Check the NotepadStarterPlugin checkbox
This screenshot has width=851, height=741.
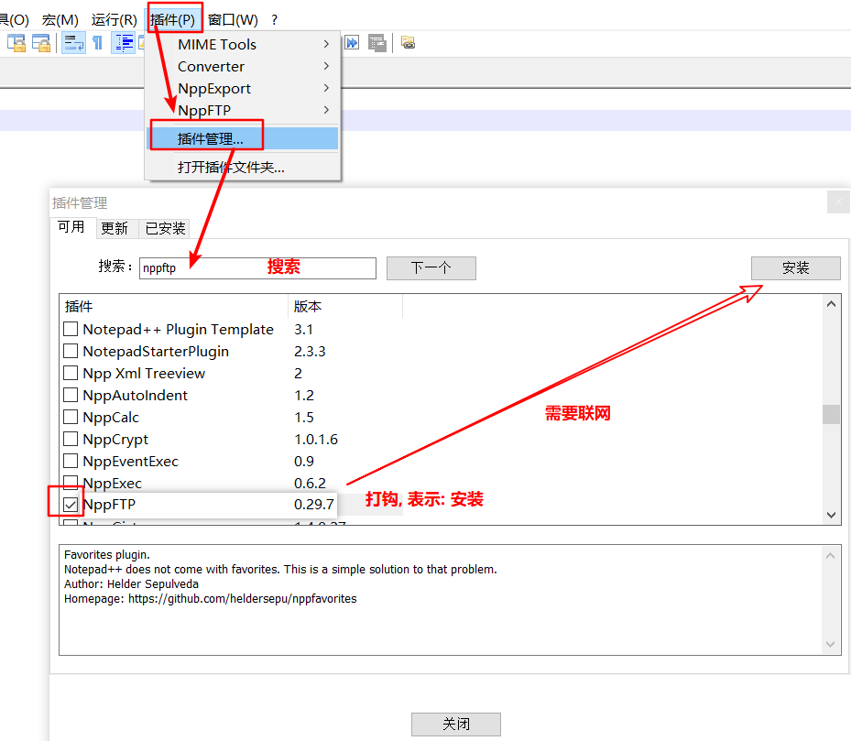(x=71, y=351)
